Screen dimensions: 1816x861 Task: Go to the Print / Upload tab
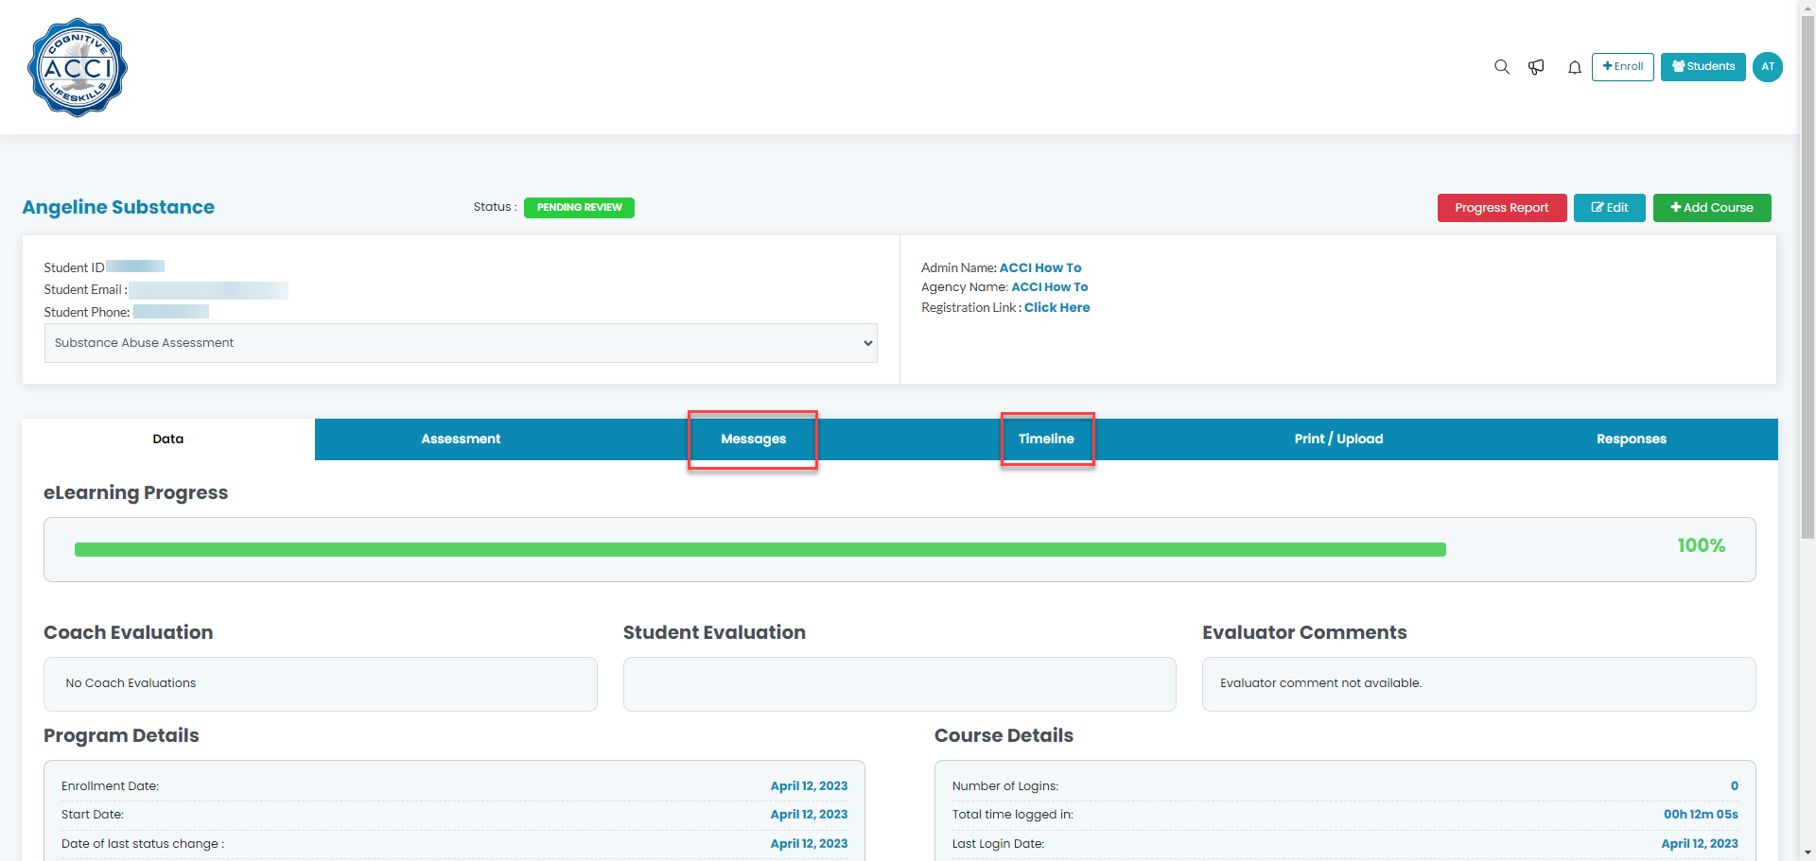[1338, 439]
